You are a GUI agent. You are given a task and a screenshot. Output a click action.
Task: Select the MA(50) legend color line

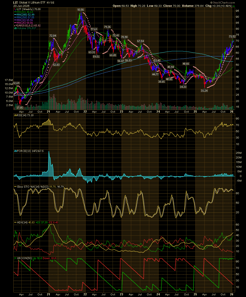[15, 12]
